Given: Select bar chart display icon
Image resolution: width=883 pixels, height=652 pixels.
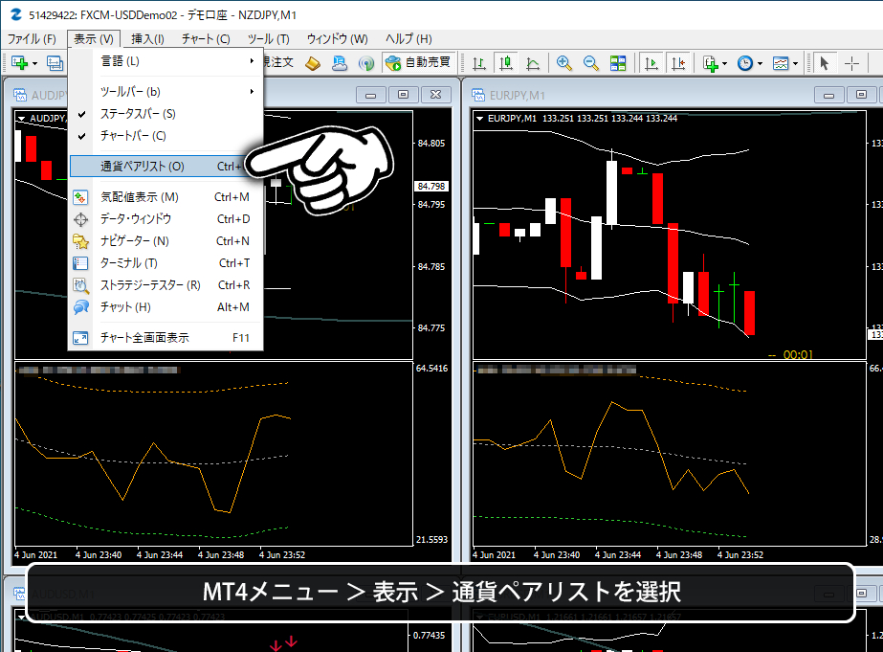Looking at the screenshot, I should click(479, 63).
